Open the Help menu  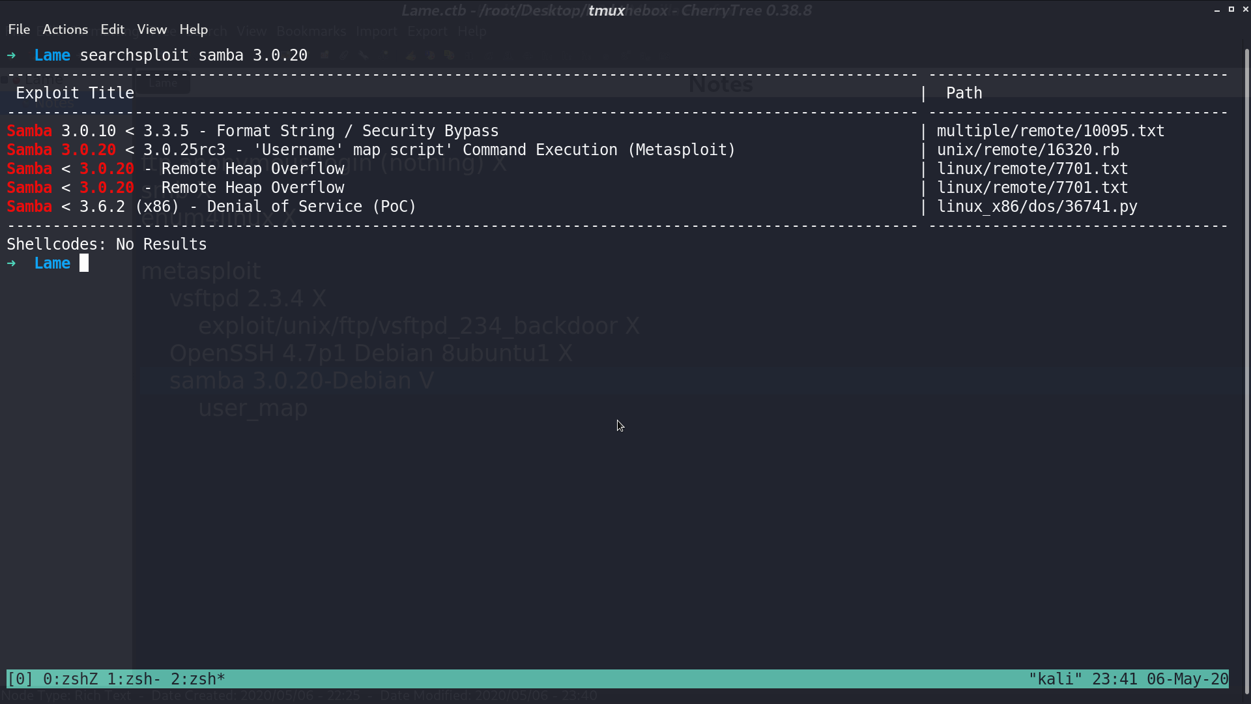pos(194,29)
